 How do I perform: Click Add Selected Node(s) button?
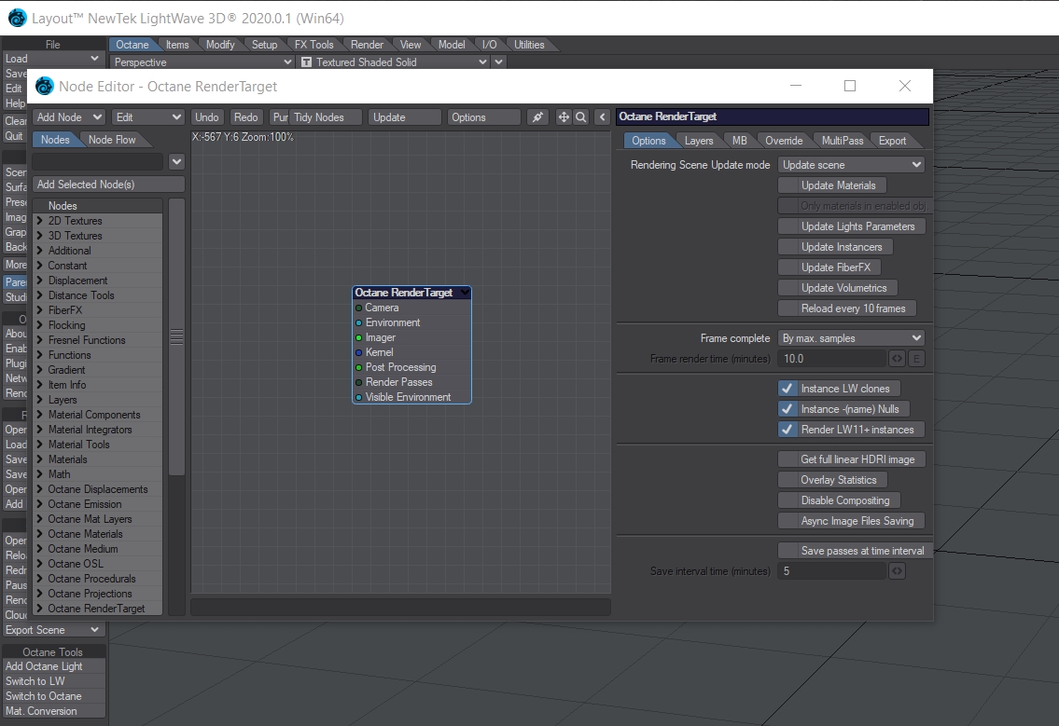click(x=109, y=185)
